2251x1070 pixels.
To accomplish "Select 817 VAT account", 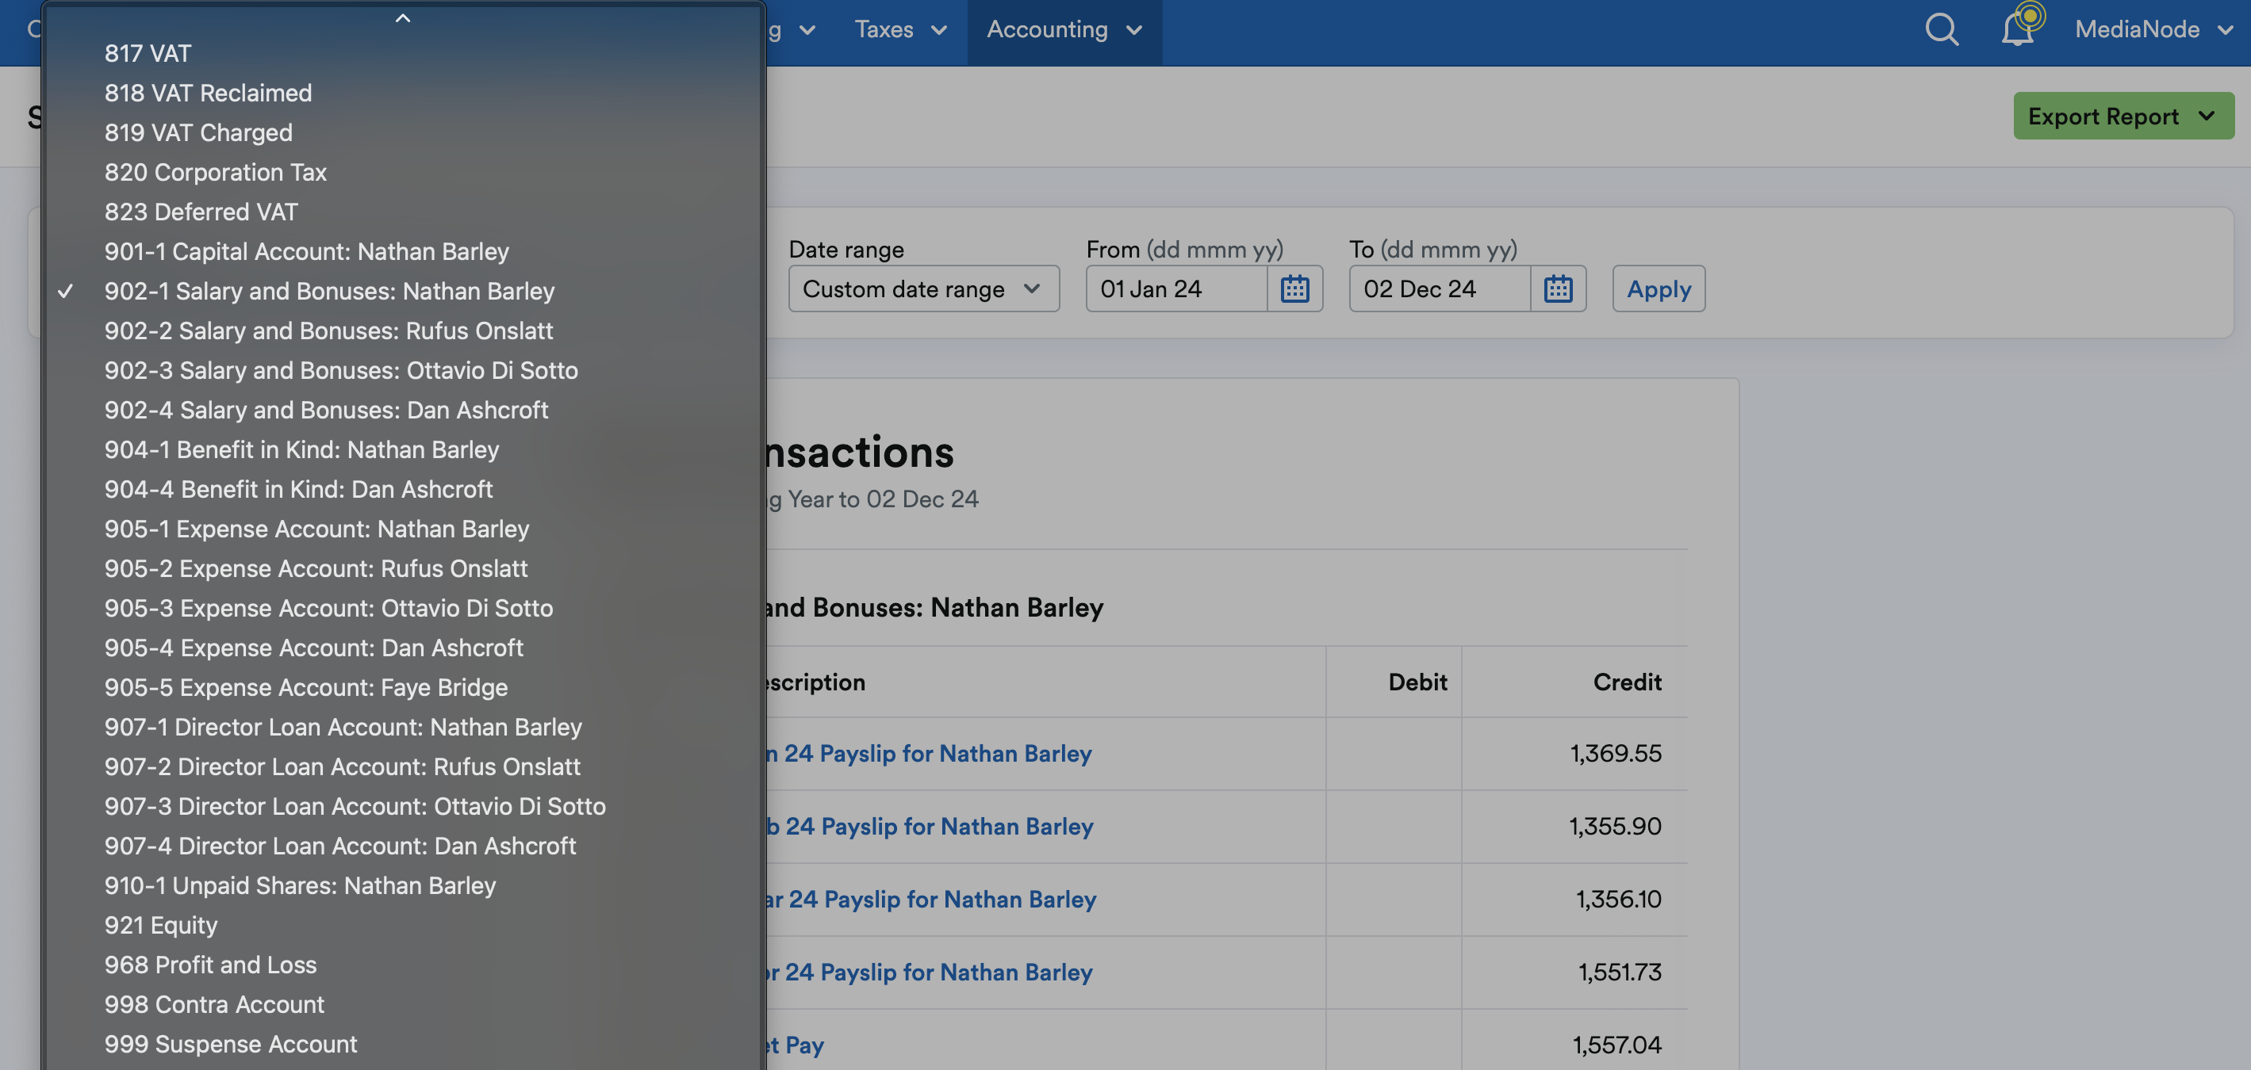I will 404,53.
